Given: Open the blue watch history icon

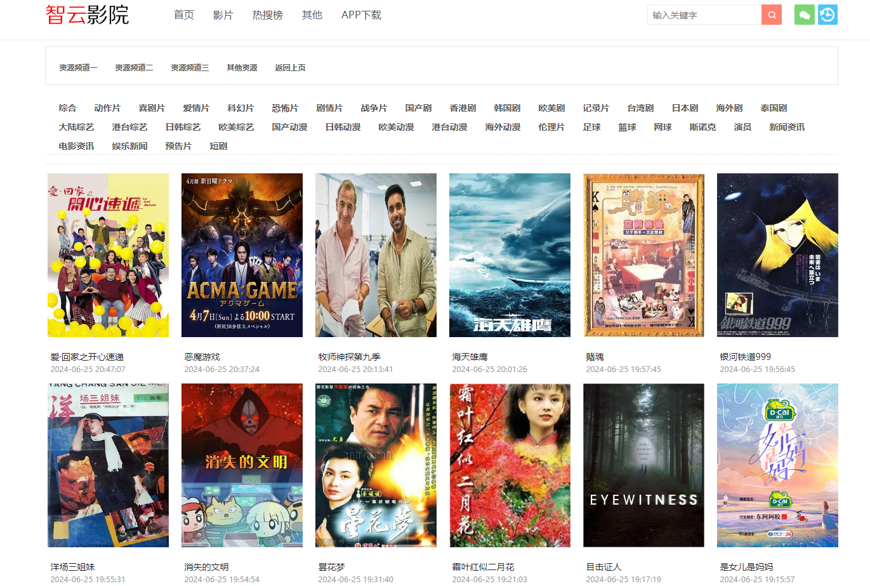Looking at the screenshot, I should click(x=827, y=15).
